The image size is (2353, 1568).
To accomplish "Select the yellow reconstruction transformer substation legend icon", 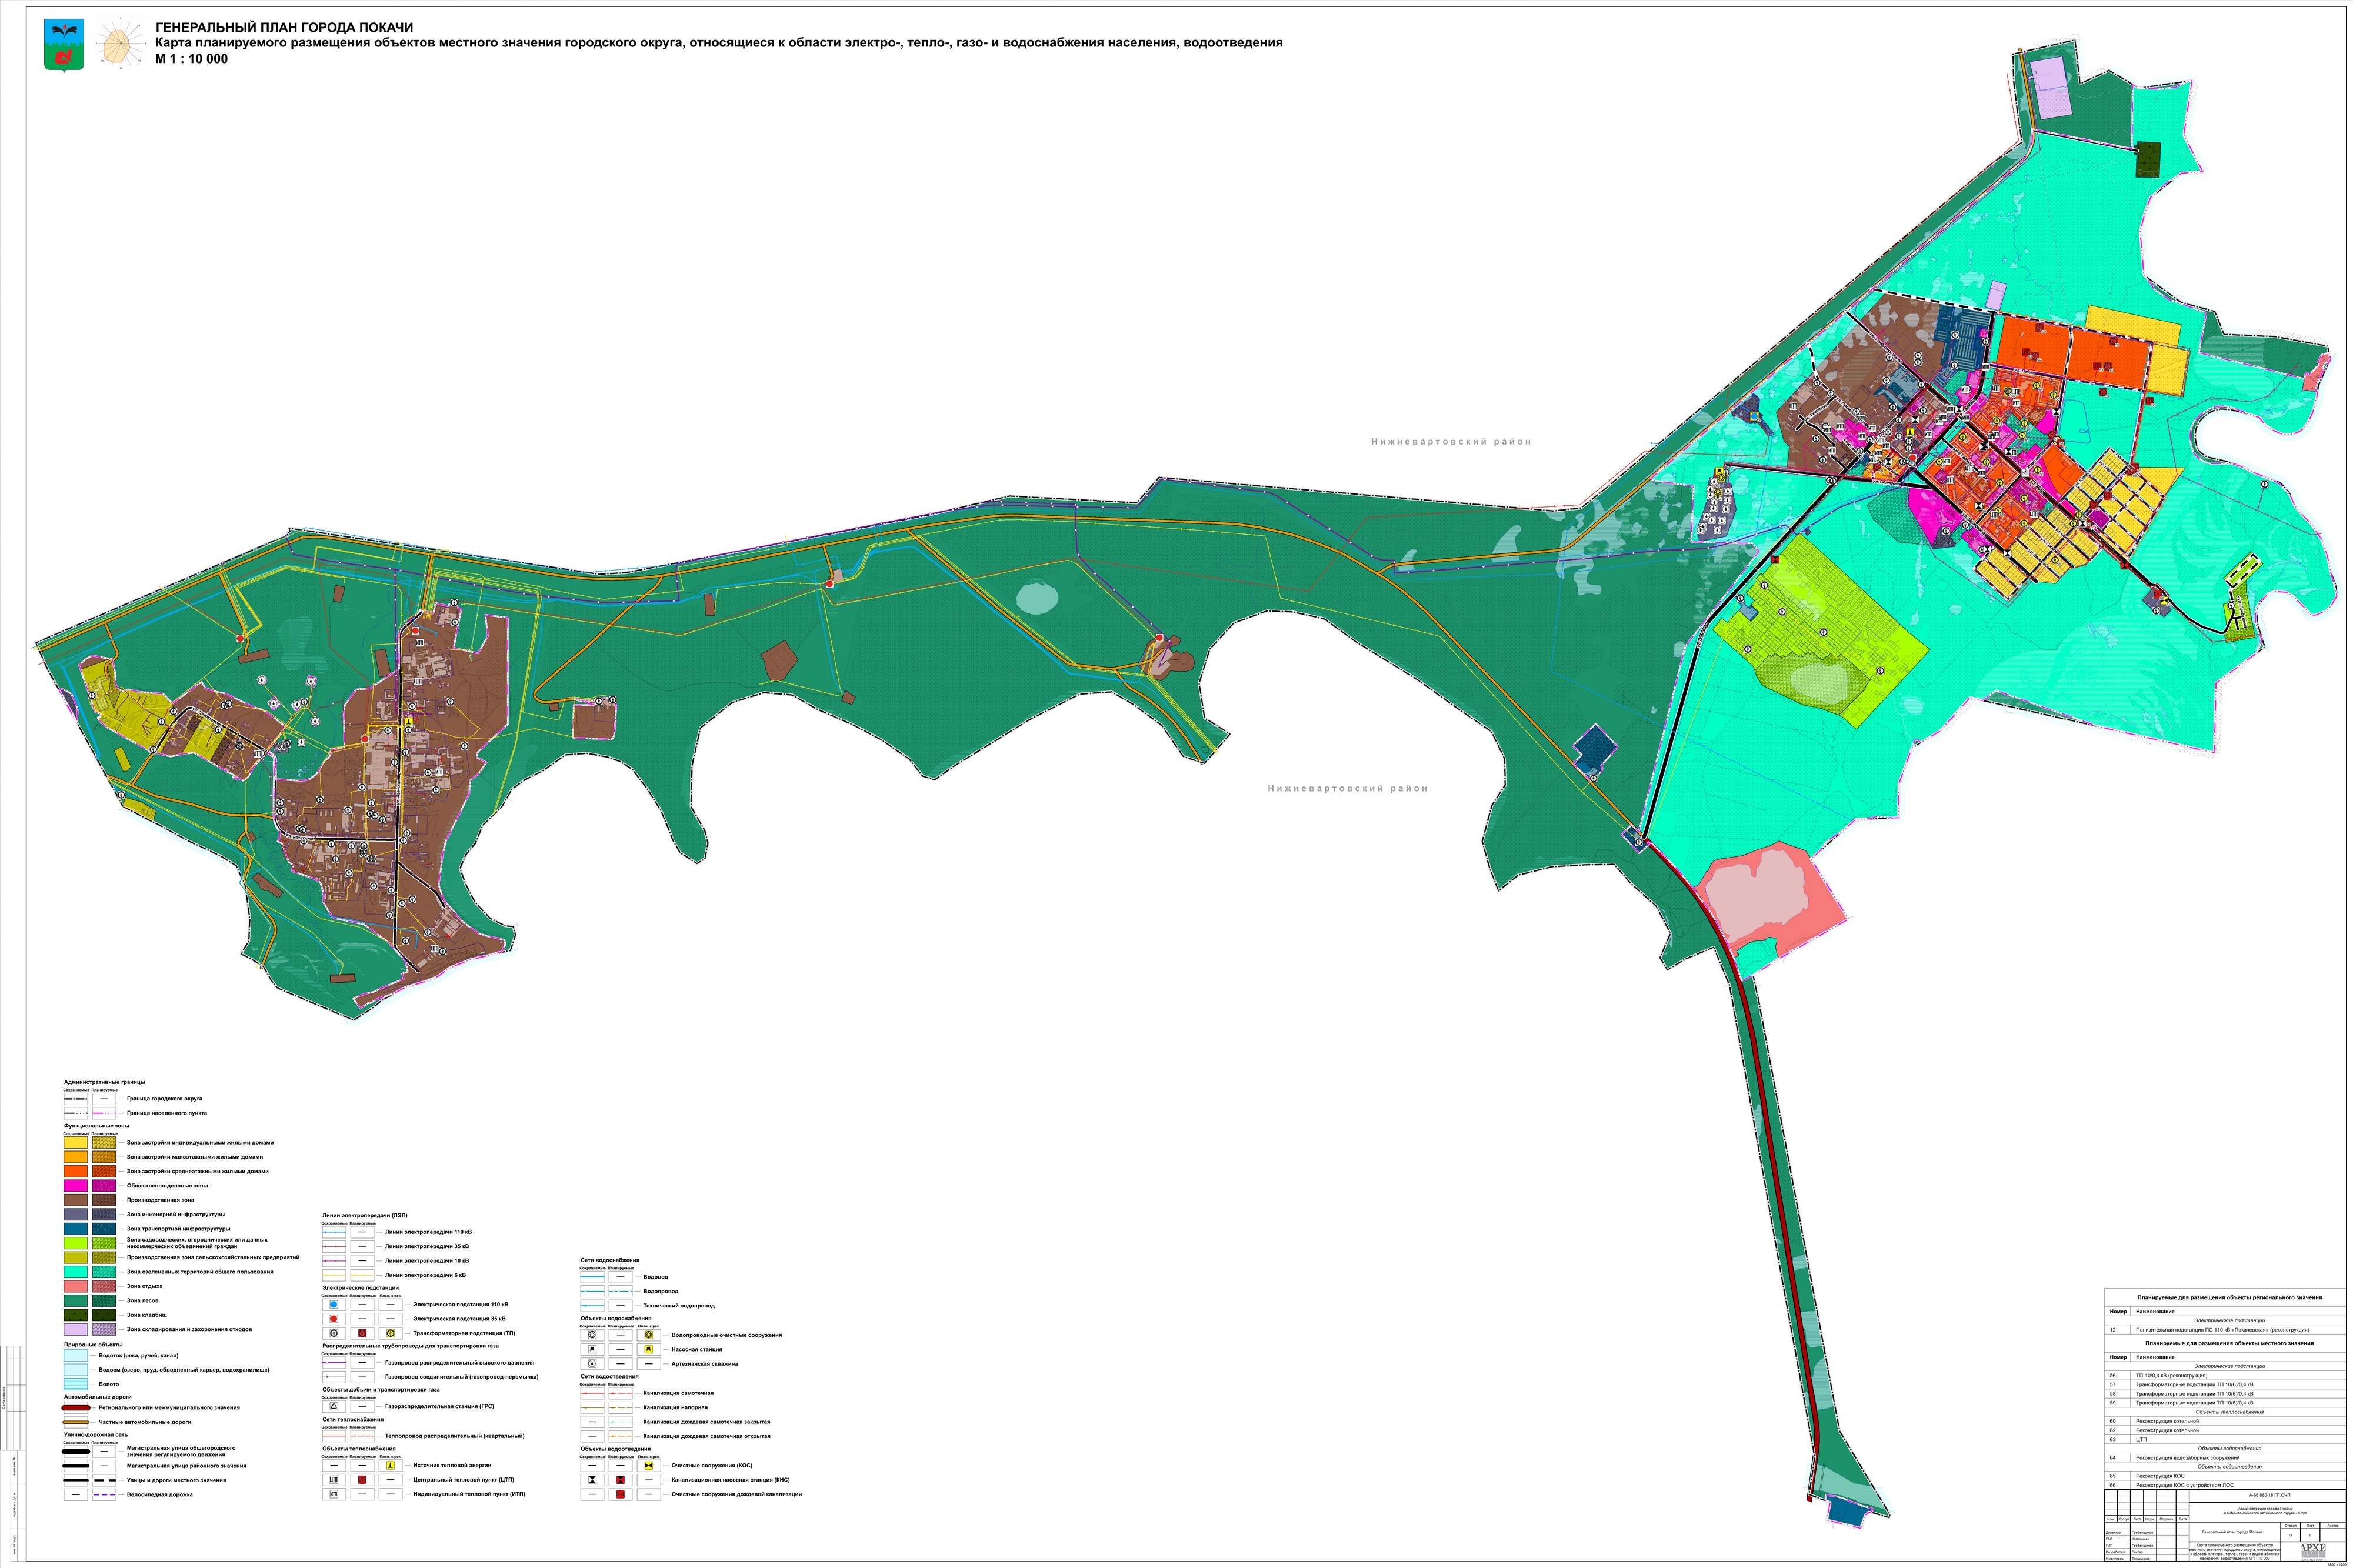I will click(x=390, y=1333).
